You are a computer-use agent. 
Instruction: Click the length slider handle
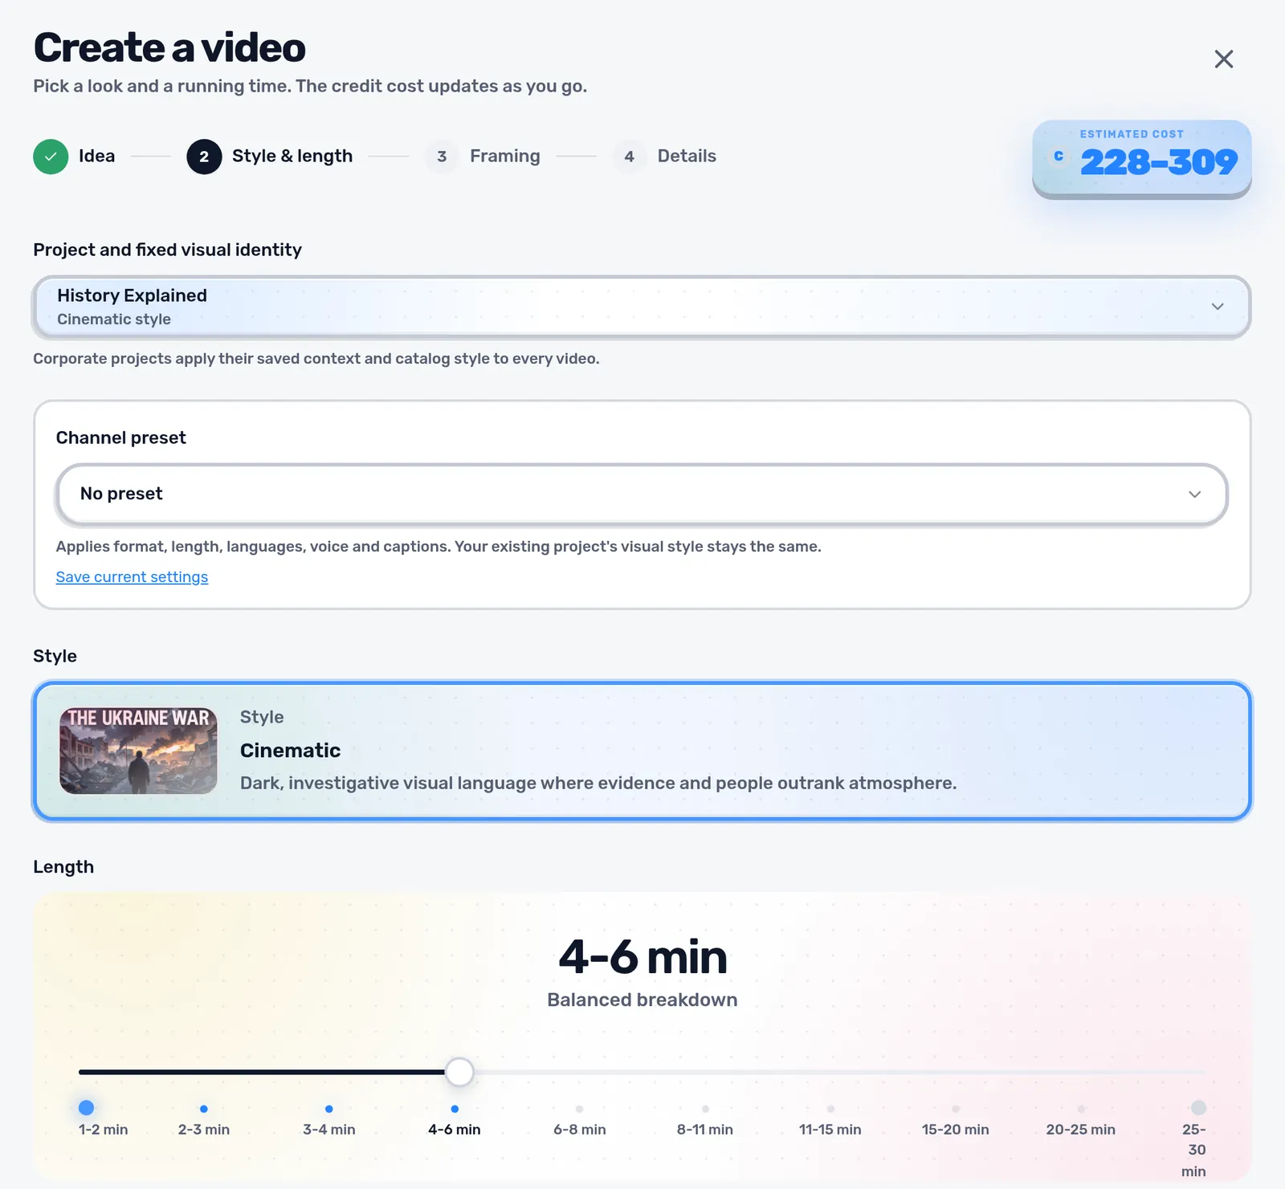(x=459, y=1072)
